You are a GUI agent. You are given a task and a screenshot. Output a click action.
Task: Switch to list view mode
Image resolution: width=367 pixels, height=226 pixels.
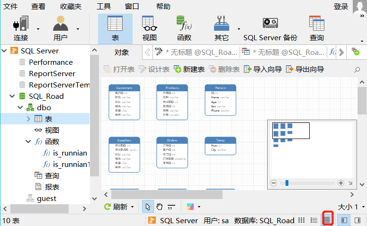(301, 220)
